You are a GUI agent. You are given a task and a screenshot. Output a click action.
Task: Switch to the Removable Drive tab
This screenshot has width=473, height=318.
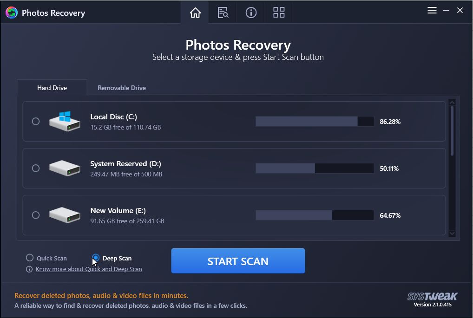pyautogui.click(x=122, y=88)
